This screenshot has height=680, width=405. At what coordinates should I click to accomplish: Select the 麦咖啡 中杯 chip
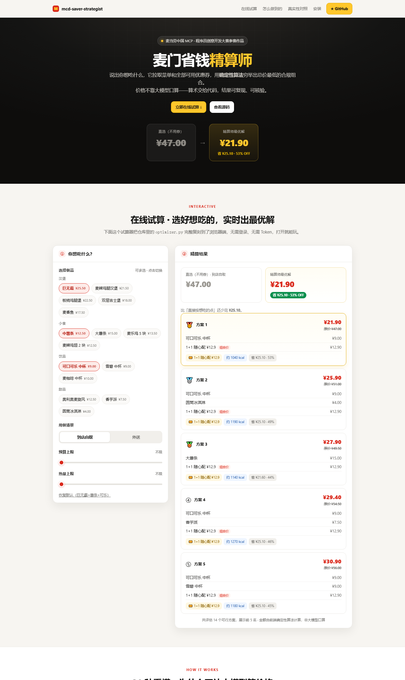coord(78,378)
